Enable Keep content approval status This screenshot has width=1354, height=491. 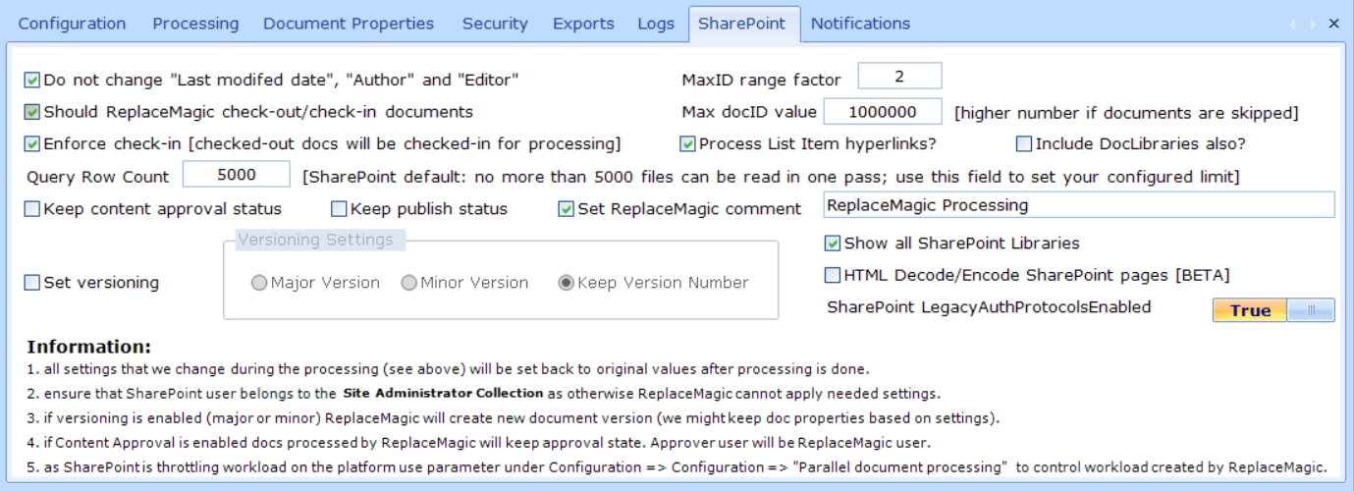coord(32,209)
